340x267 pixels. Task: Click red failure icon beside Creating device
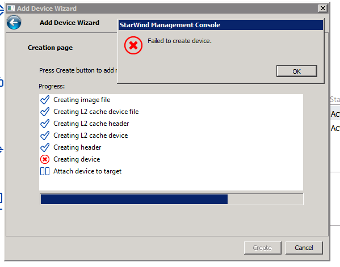[45, 159]
